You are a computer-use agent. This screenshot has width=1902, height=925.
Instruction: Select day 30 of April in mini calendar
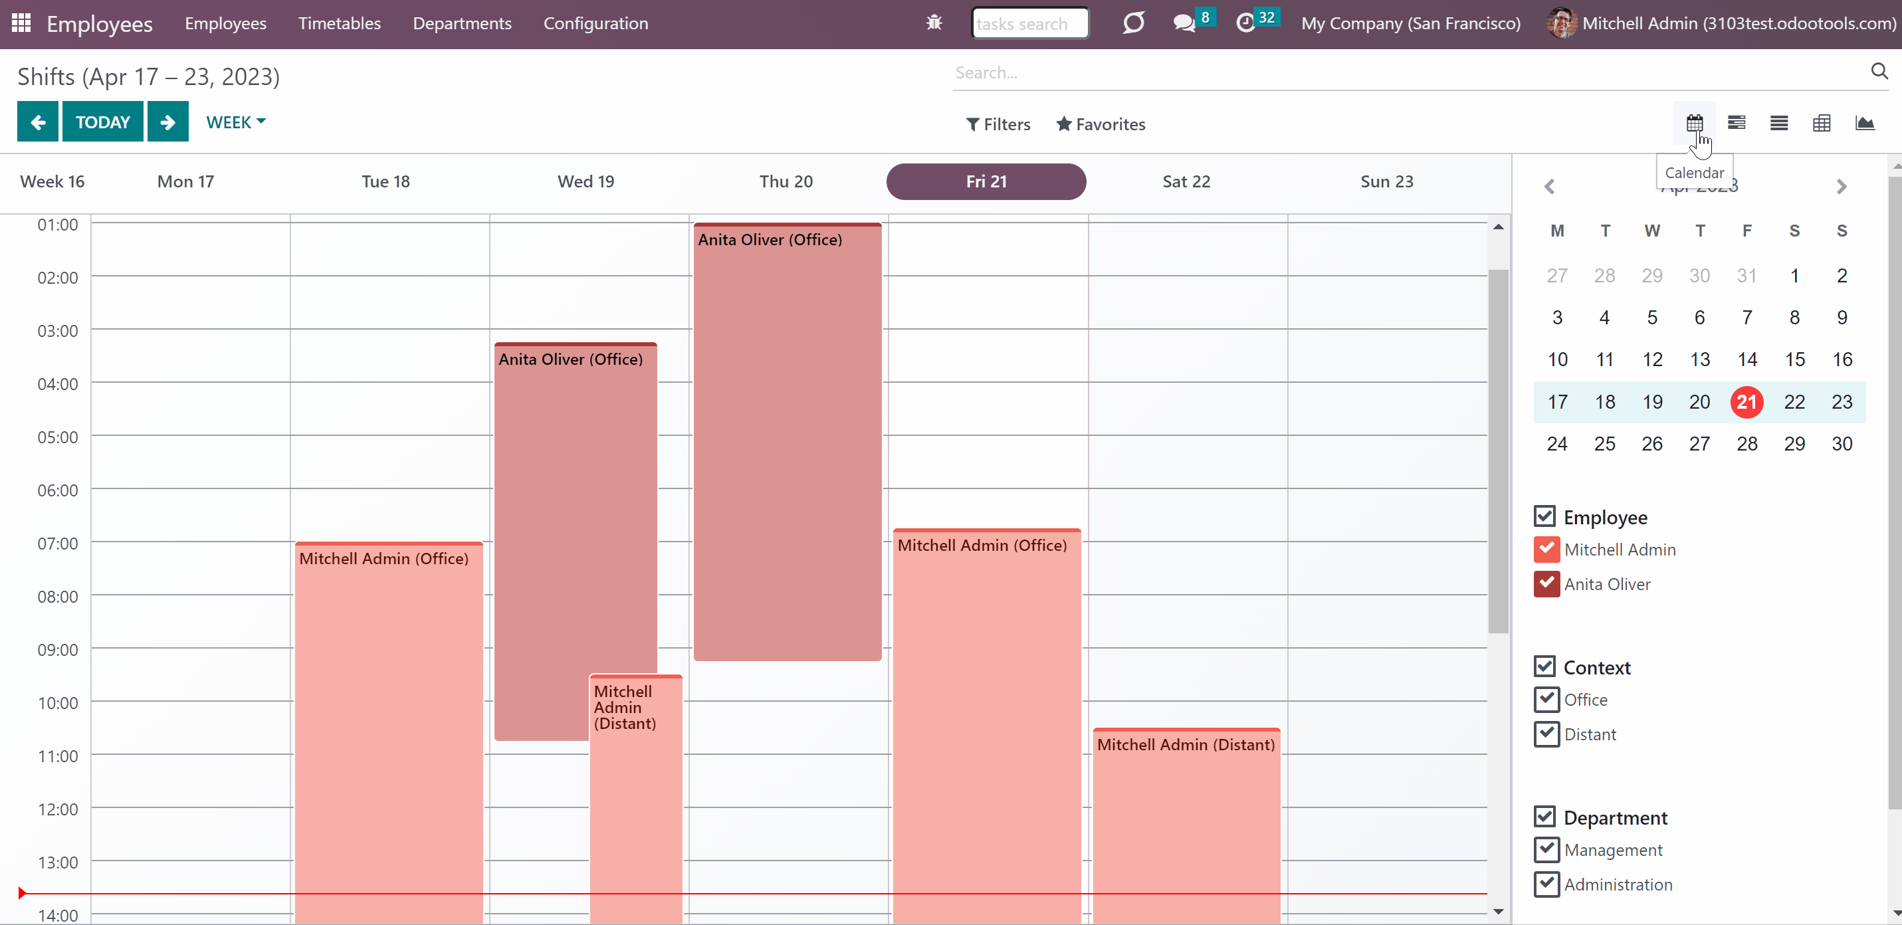(x=1842, y=444)
